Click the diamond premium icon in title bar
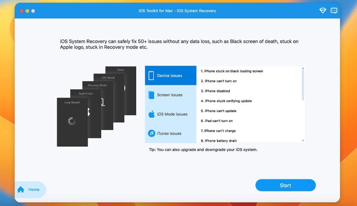The image size is (357, 206). [x=322, y=11]
